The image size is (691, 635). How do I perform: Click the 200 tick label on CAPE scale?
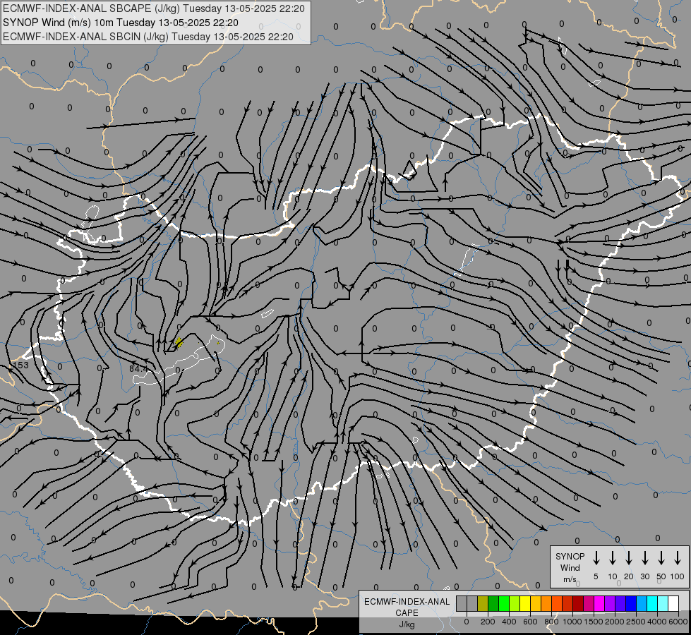pos(488,622)
